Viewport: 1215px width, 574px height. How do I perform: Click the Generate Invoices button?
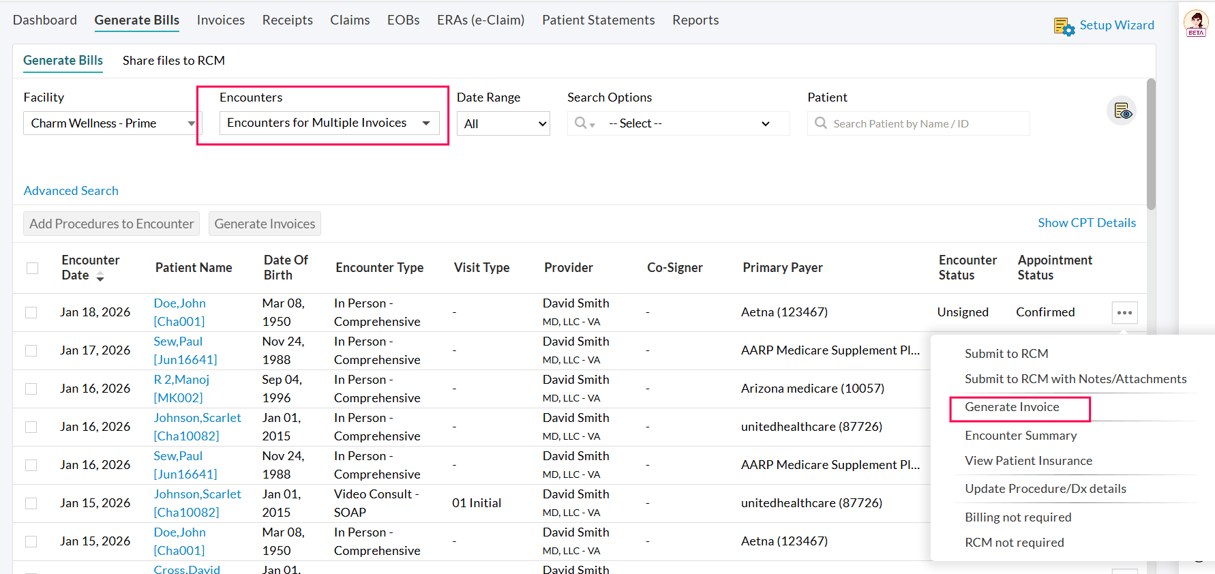265,224
